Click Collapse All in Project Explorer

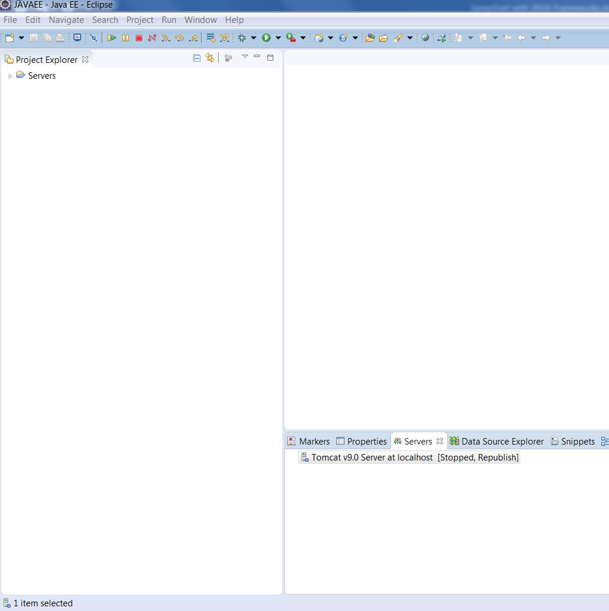tap(197, 58)
